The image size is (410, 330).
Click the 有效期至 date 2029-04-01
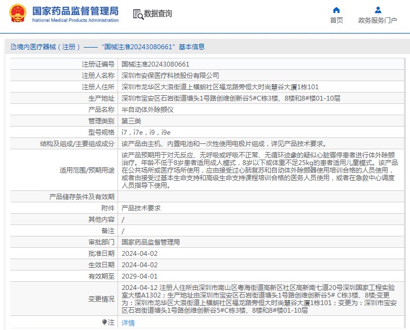coord(139,276)
